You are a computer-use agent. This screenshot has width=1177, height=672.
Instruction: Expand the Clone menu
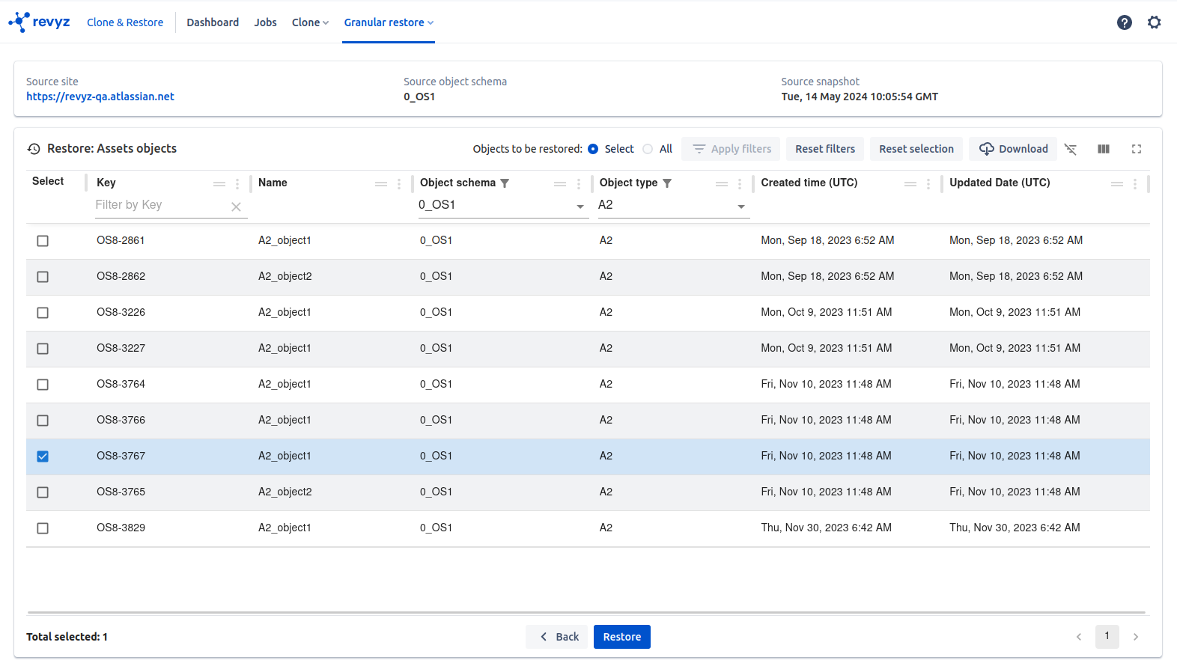[x=310, y=22]
